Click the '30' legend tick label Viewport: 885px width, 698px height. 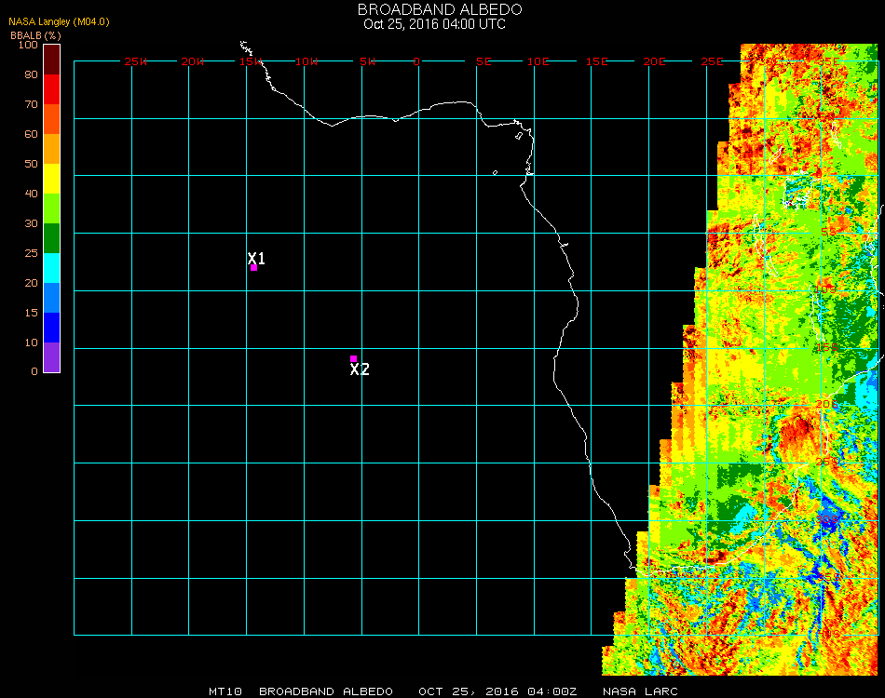tap(31, 224)
